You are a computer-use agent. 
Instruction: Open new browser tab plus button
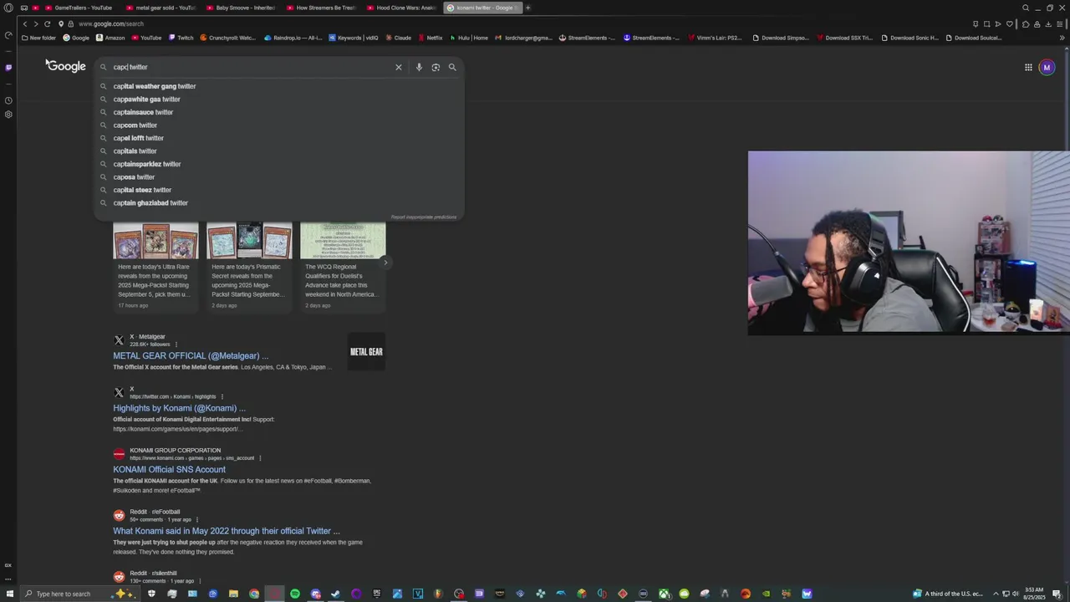click(527, 8)
